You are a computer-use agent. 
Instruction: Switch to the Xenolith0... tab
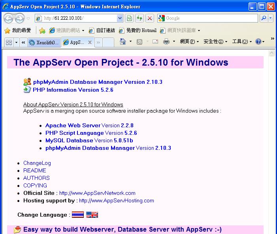pyautogui.click(x=44, y=42)
